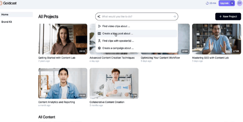Click the Upgrade button

(226, 3)
